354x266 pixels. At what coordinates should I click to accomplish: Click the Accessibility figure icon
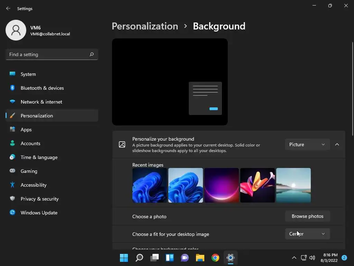click(x=12, y=185)
